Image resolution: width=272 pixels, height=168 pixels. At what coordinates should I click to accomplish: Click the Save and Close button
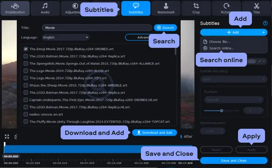(x=233, y=161)
